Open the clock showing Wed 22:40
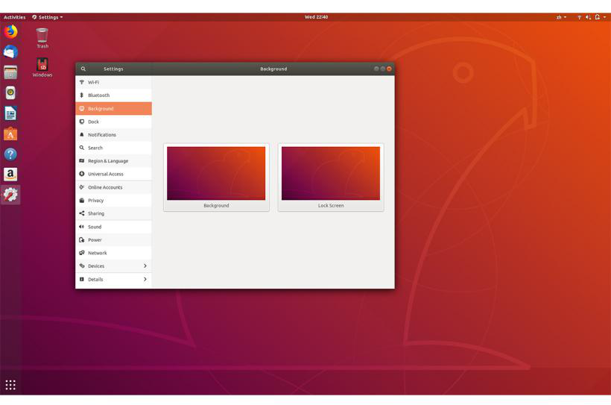Image resolution: width=611 pixels, height=405 pixels. 316,17
